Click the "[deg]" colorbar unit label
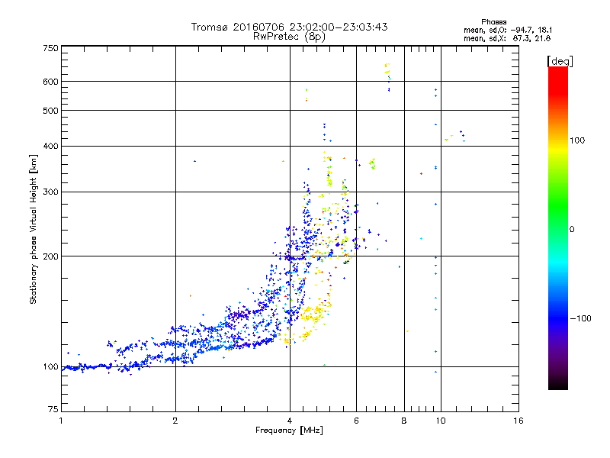 pyautogui.click(x=560, y=61)
